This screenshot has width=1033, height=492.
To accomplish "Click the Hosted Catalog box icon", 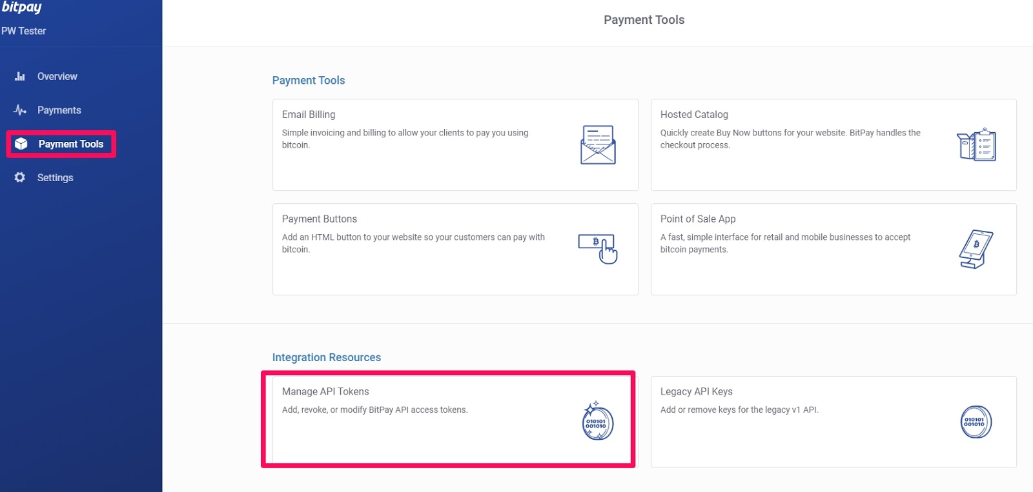I will click(x=976, y=144).
